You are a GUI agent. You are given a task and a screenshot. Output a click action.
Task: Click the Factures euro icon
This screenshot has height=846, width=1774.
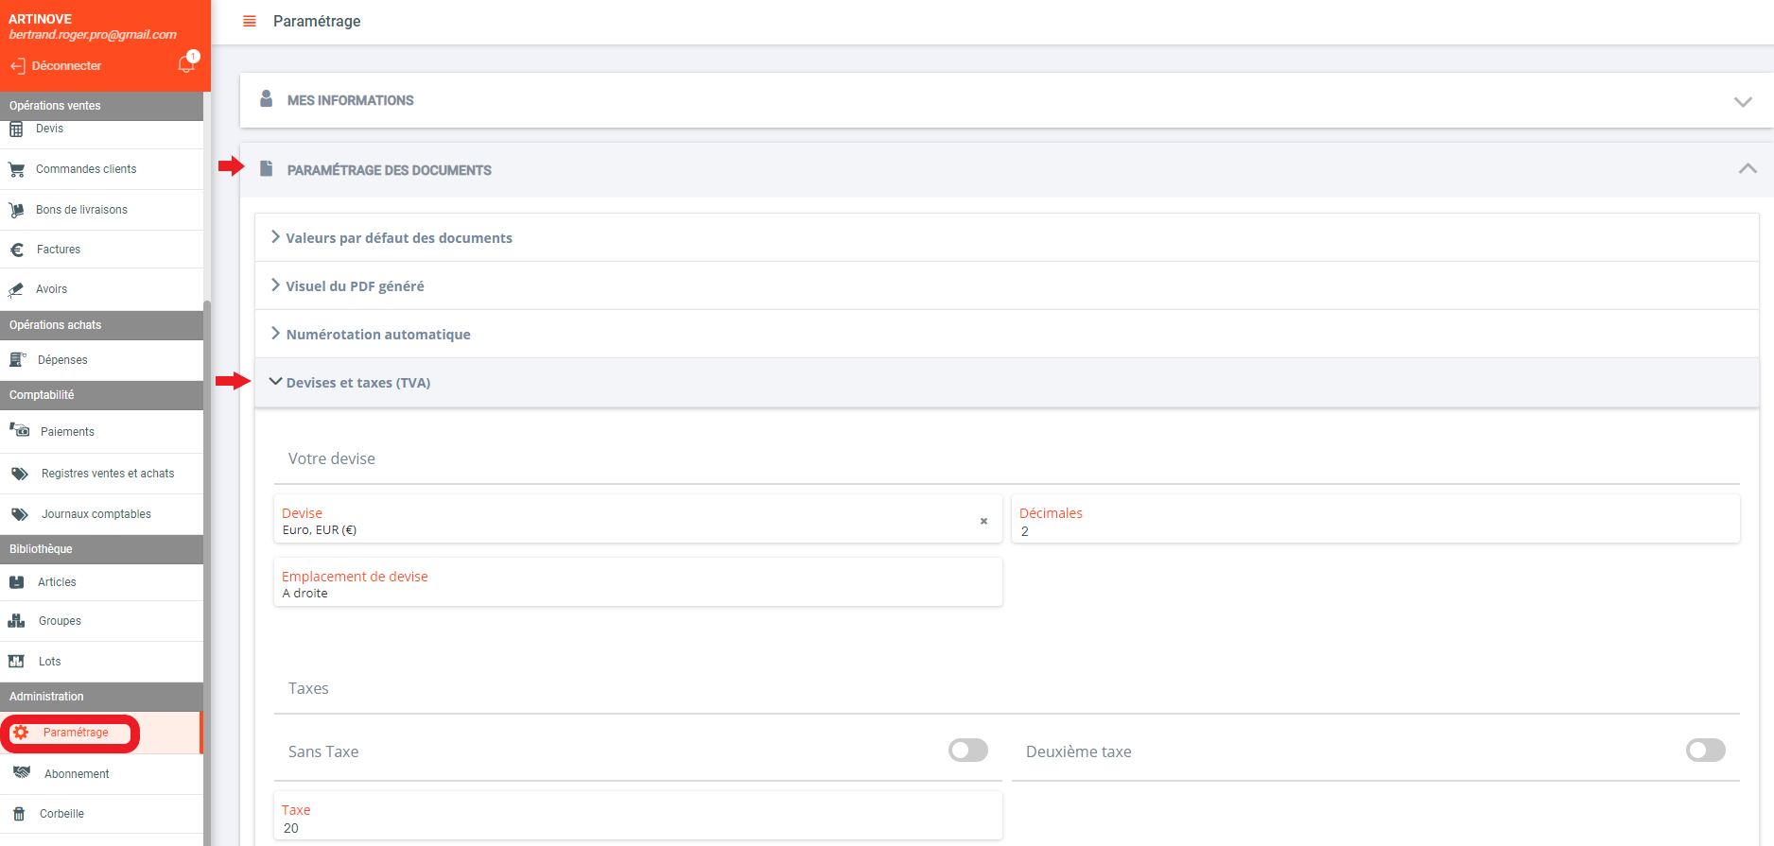click(x=17, y=250)
